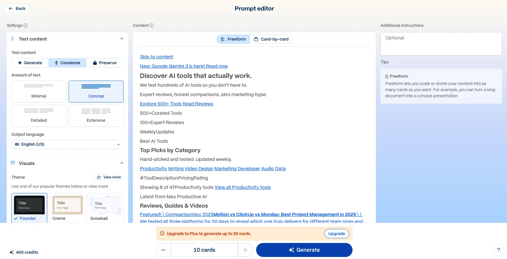Switch to the Card-by-card tab
The height and width of the screenshot is (259, 507).
(271, 39)
